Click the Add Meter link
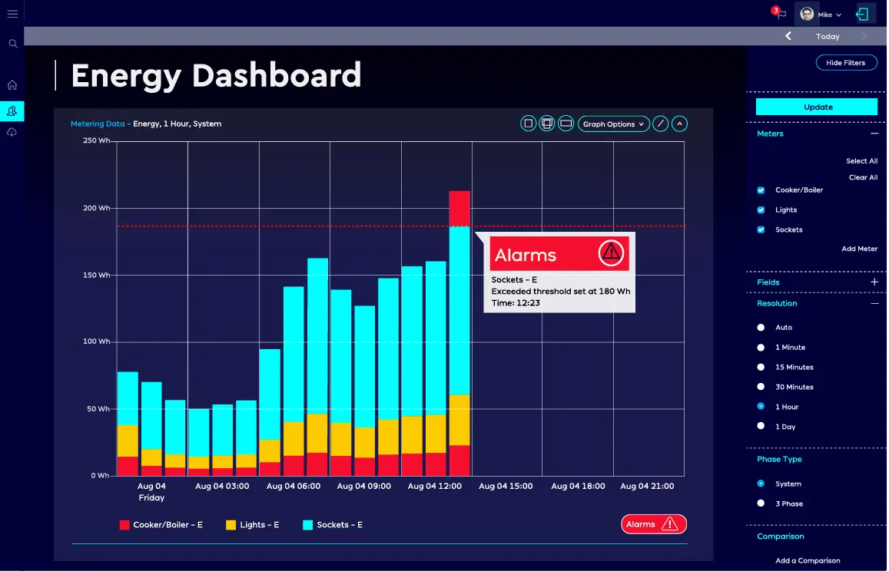Image resolution: width=889 pixels, height=571 pixels. tap(859, 249)
